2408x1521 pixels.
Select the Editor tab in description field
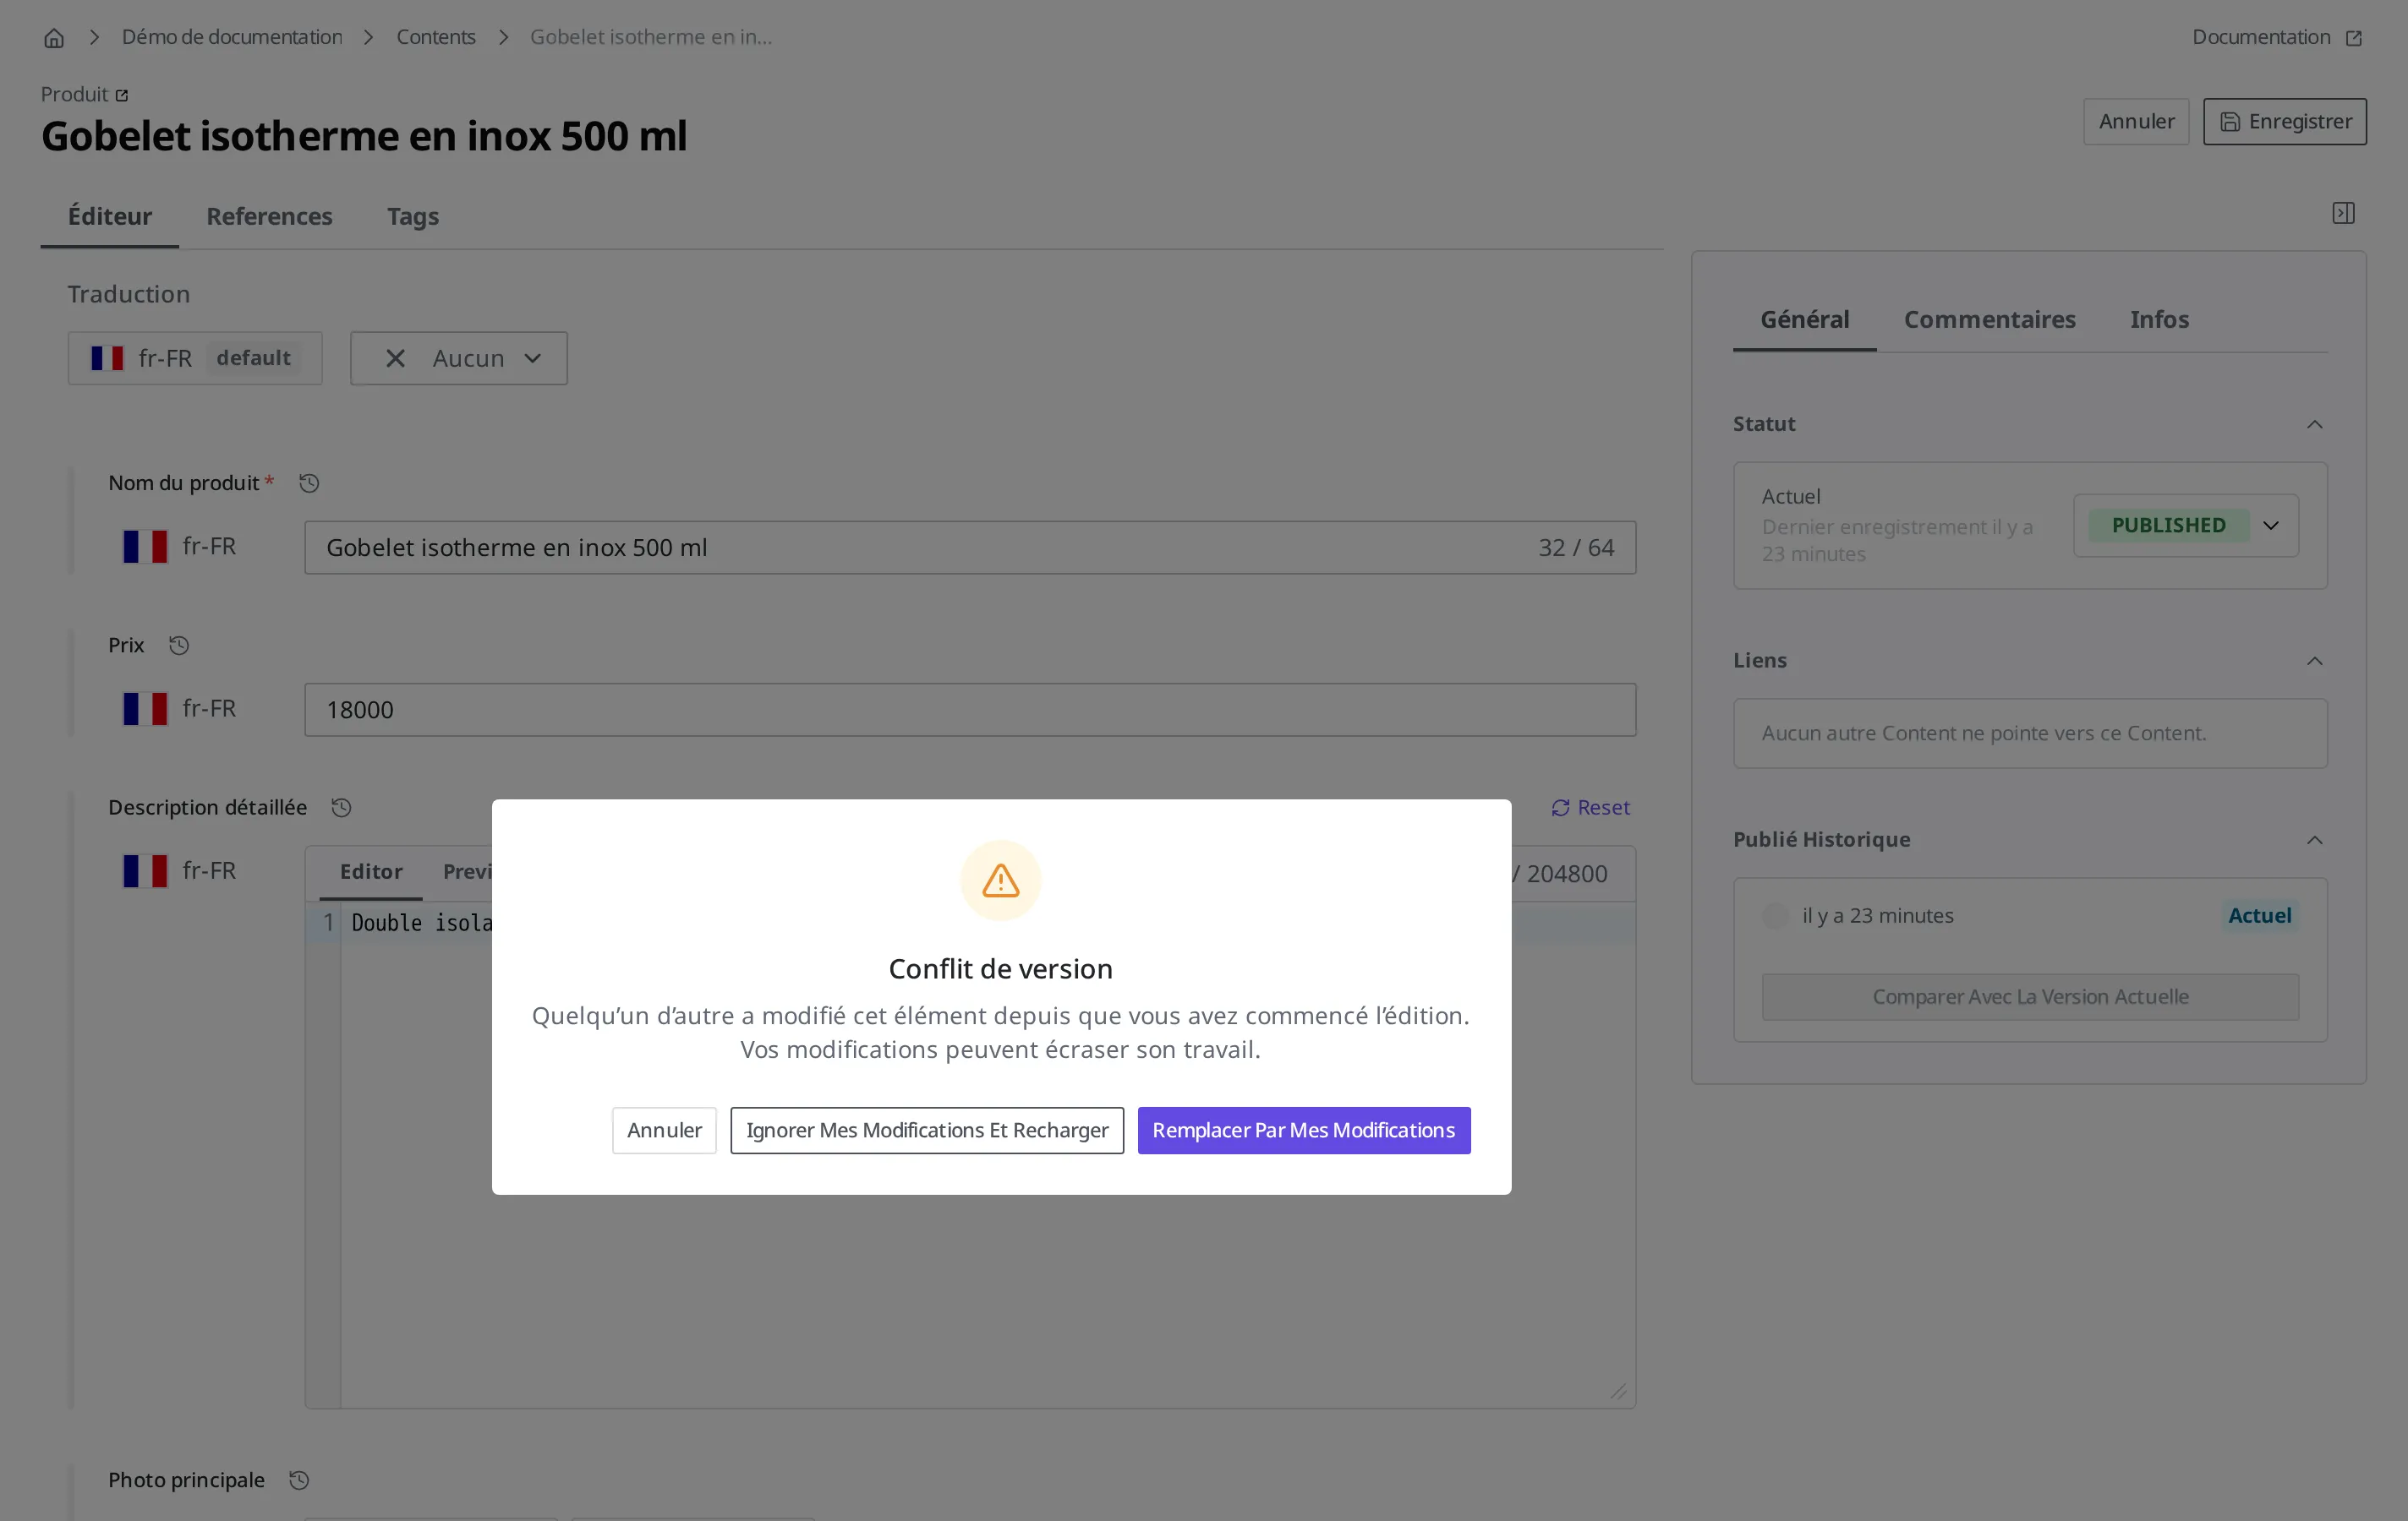click(371, 871)
